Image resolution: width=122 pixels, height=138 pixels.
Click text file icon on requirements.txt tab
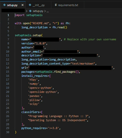[x=56, y=5]
